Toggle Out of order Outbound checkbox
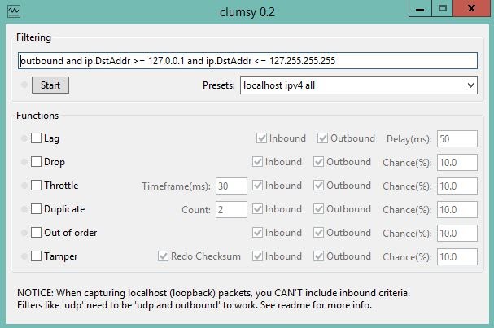The width and height of the screenshot is (494, 328). 318,233
